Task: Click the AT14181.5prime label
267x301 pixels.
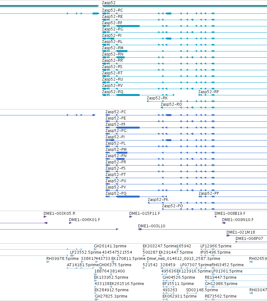Action: tap(83, 265)
